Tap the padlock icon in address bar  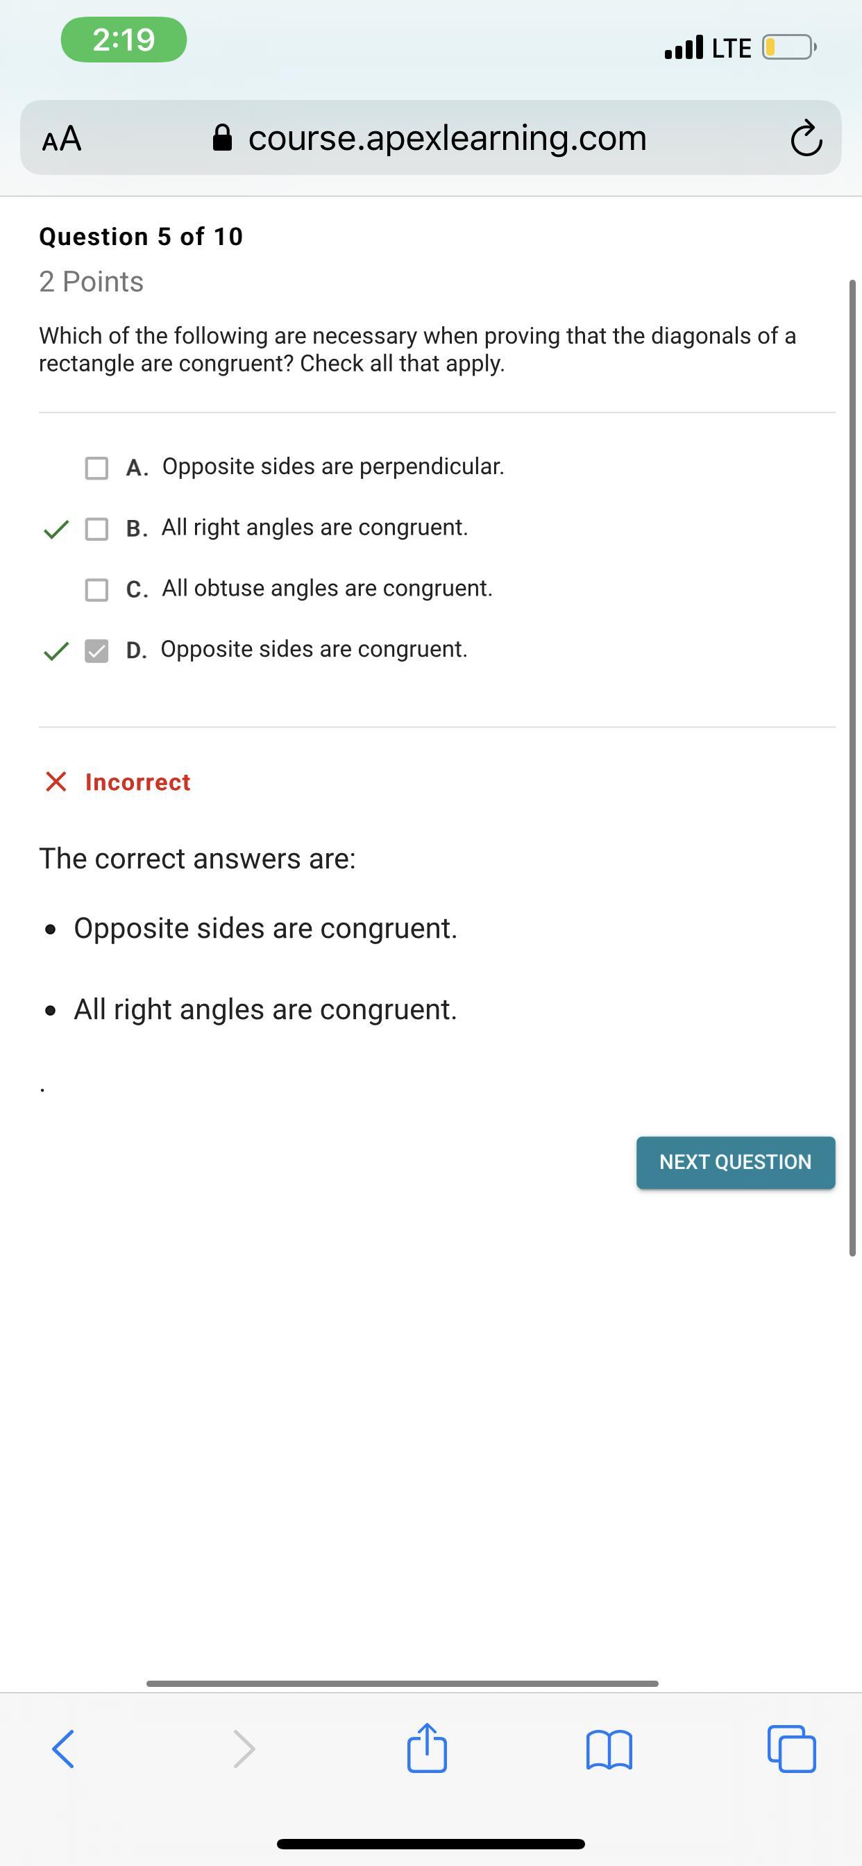(222, 137)
